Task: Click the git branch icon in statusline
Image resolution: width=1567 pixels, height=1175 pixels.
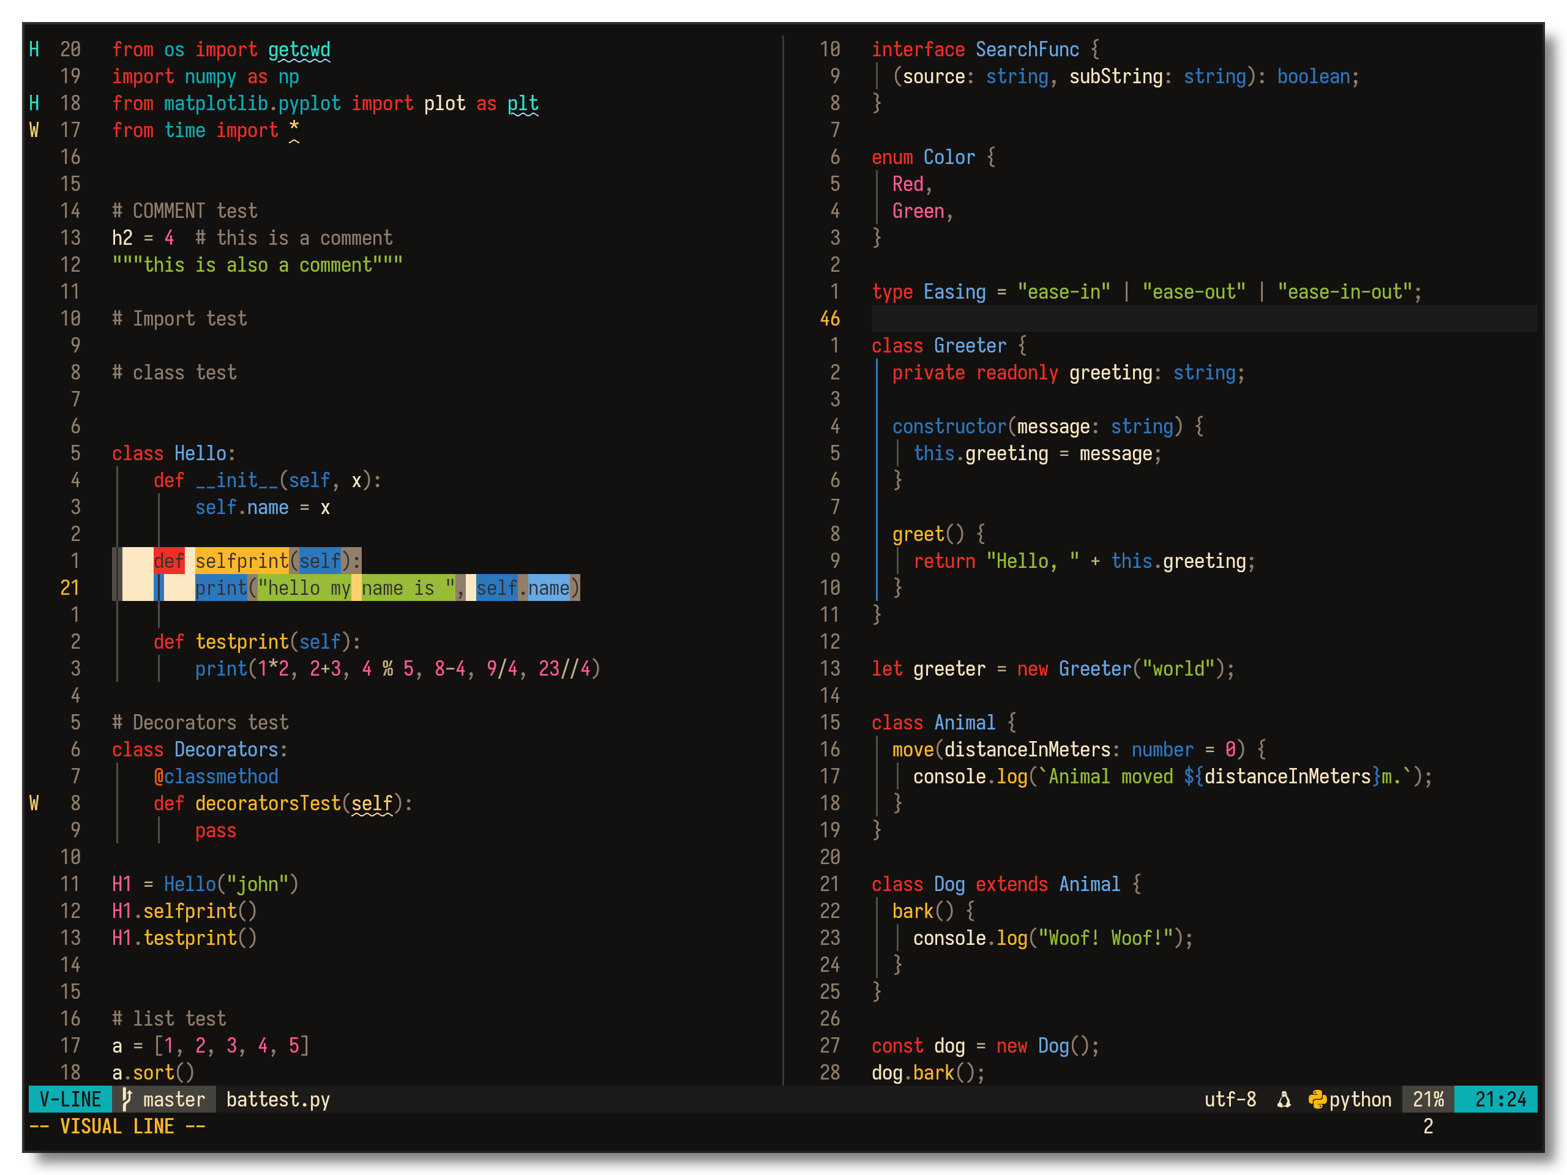Action: pyautogui.click(x=127, y=1099)
